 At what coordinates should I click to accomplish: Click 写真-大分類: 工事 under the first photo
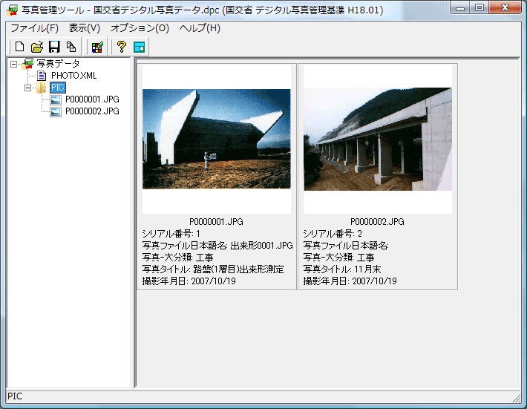[177, 258]
